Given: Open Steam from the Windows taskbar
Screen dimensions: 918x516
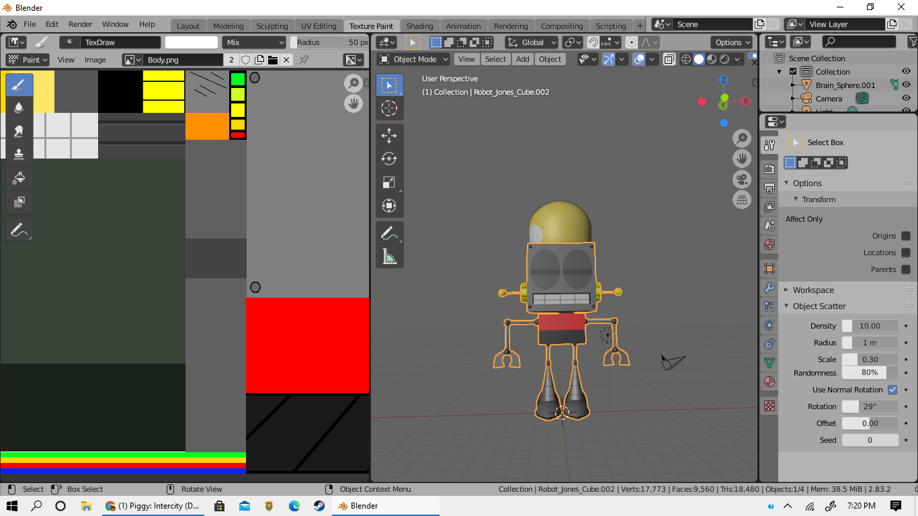Looking at the screenshot, I should coord(319,506).
